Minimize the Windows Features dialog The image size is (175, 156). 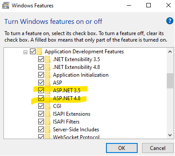click(x=129, y=6)
